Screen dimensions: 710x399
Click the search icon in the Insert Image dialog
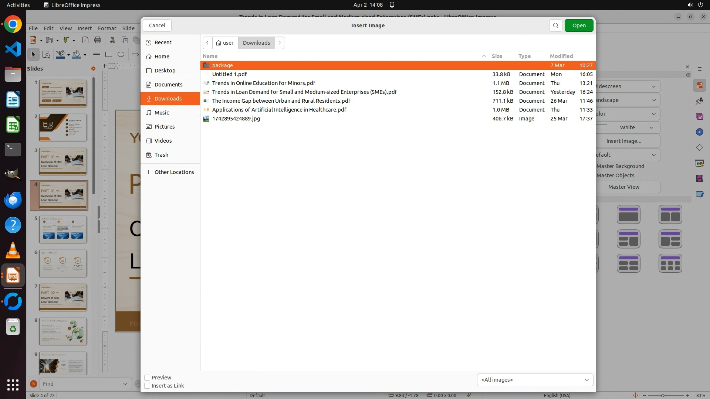pyautogui.click(x=555, y=25)
